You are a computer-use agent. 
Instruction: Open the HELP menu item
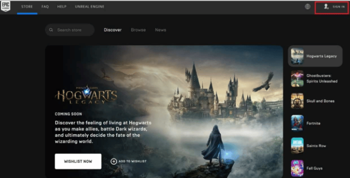point(62,7)
